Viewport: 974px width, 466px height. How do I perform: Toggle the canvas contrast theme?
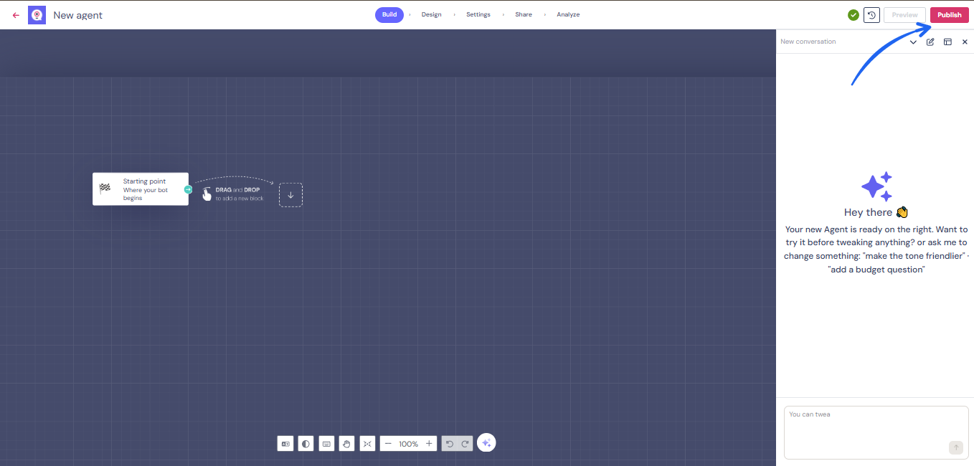pos(306,444)
